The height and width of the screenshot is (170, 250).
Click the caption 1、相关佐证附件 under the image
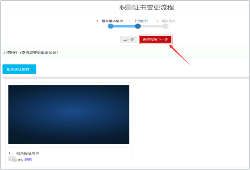pyautogui.click(x=24, y=153)
